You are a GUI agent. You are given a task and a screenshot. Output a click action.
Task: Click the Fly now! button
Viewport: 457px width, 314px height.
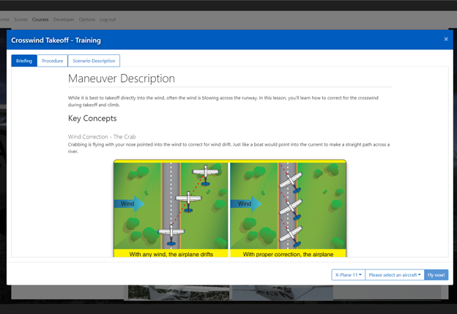436,274
